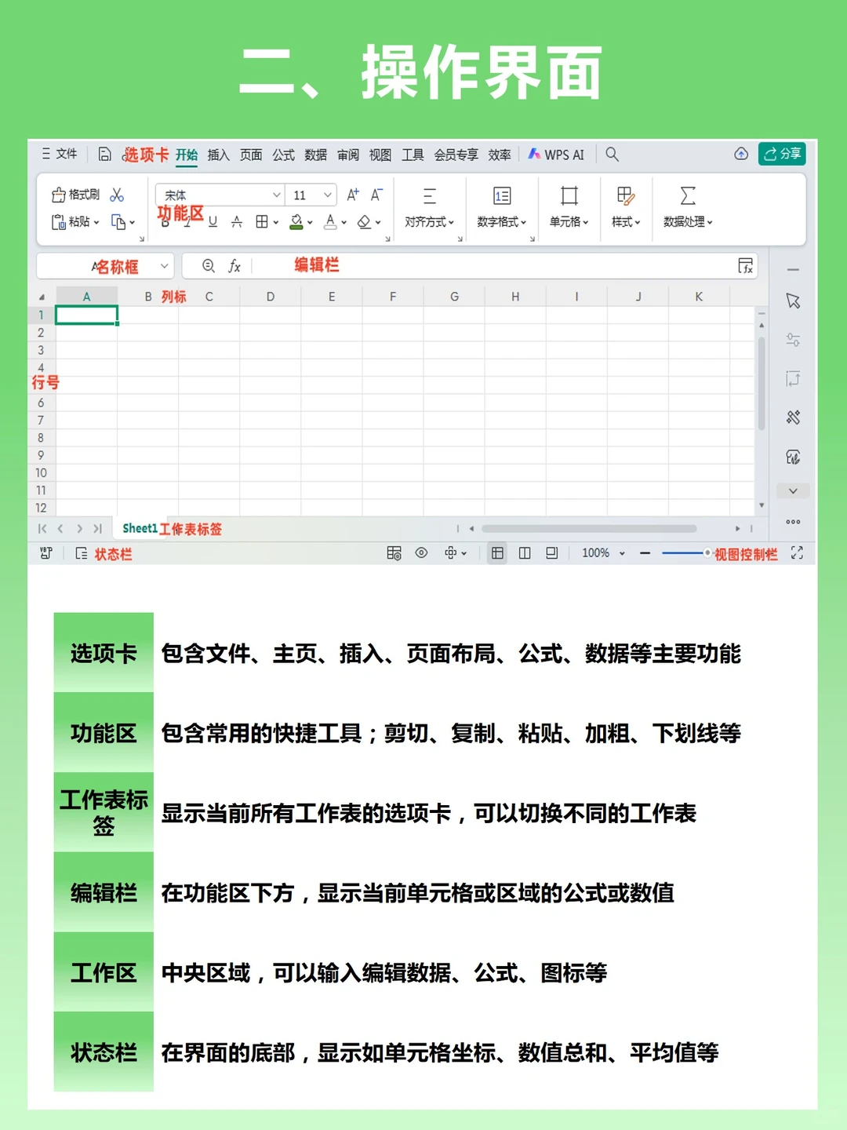Apply the font color A icon
Viewport: 847px width, 1130px height.
pos(331,222)
